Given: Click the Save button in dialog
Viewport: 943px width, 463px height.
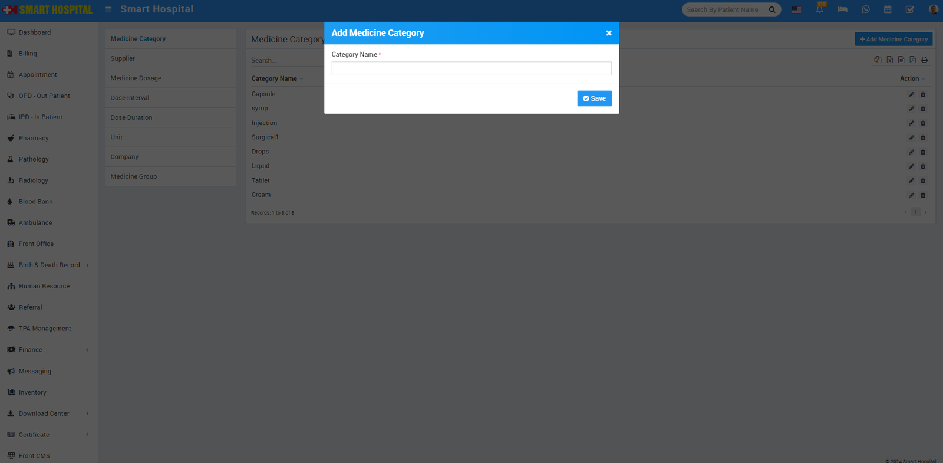Looking at the screenshot, I should pyautogui.click(x=594, y=98).
